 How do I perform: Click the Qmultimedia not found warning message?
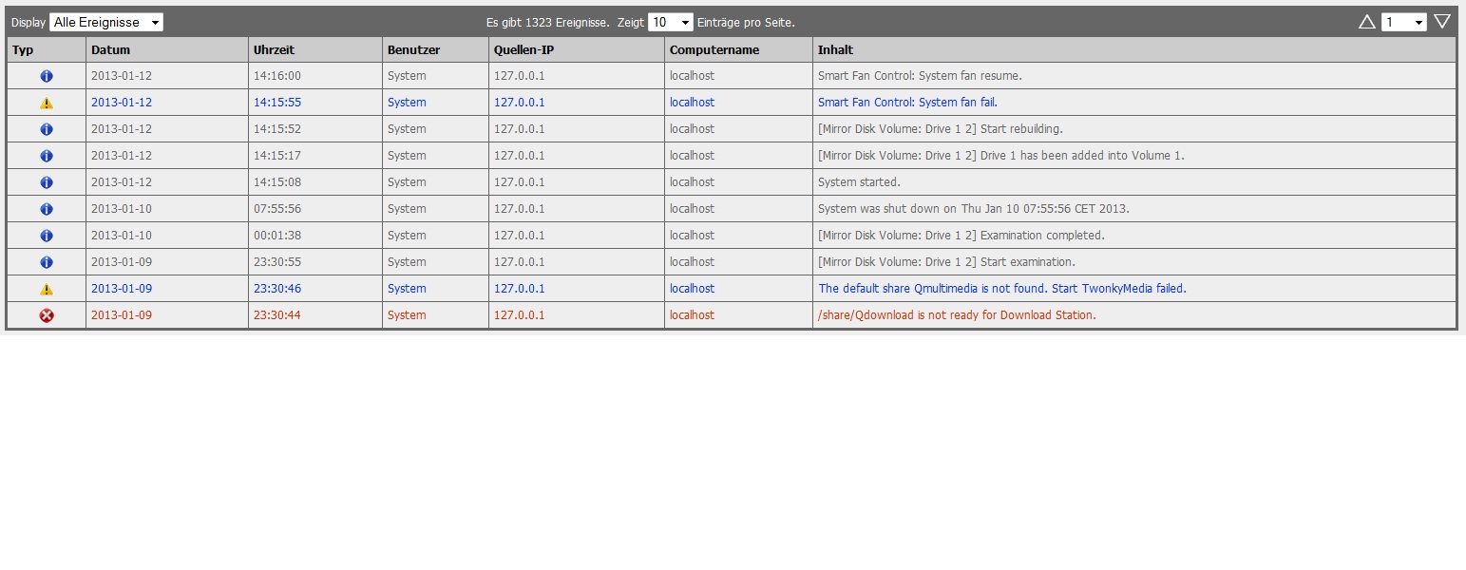[x=1002, y=289]
